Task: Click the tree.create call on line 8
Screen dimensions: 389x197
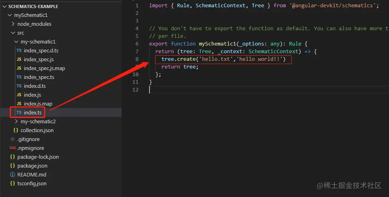Action: (223, 59)
